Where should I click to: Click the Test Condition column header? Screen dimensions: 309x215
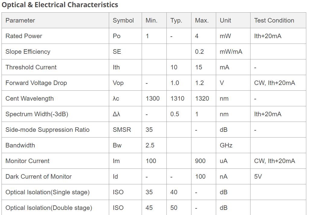point(274,20)
